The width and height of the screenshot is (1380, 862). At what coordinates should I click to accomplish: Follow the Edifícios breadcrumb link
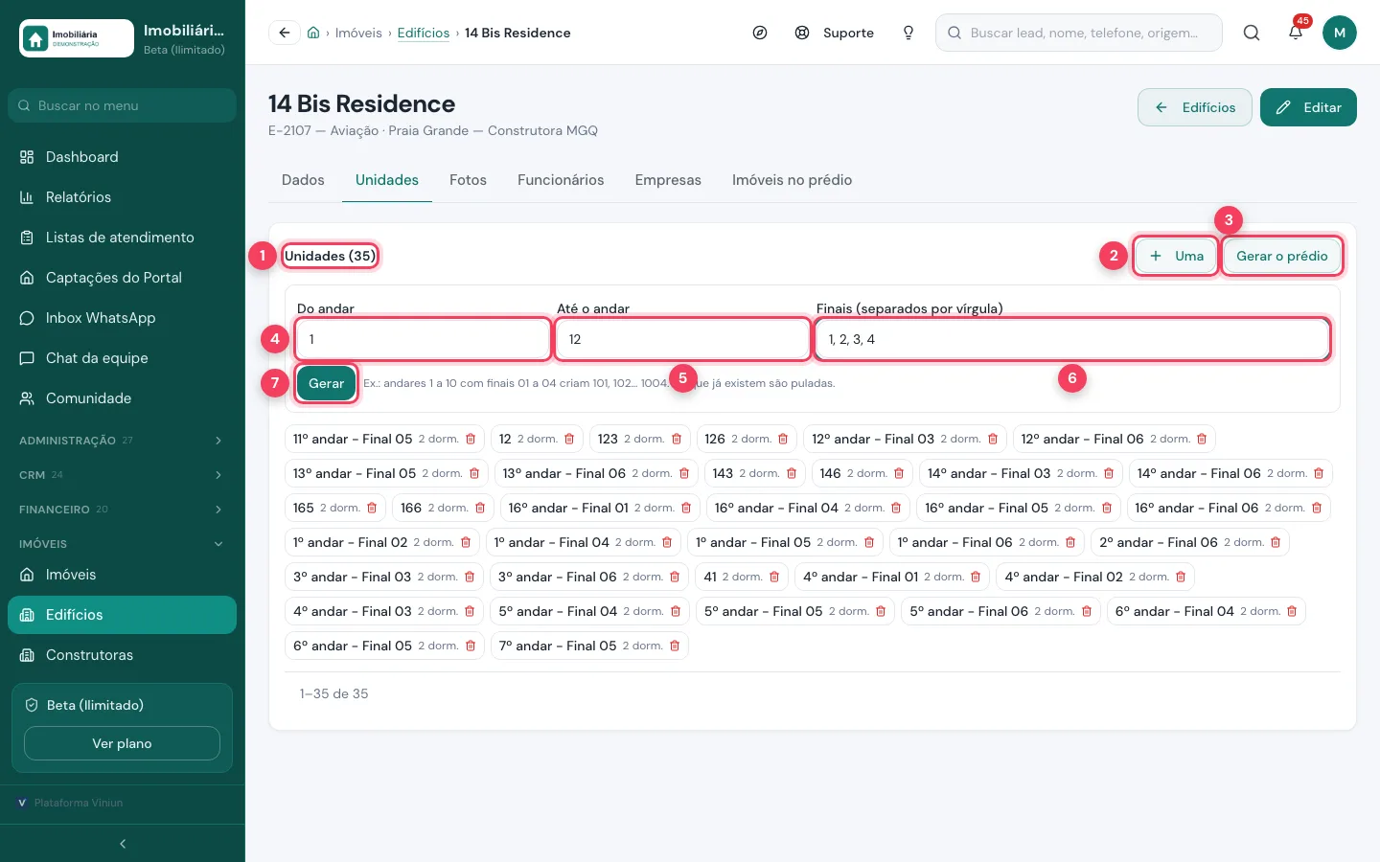click(x=424, y=33)
